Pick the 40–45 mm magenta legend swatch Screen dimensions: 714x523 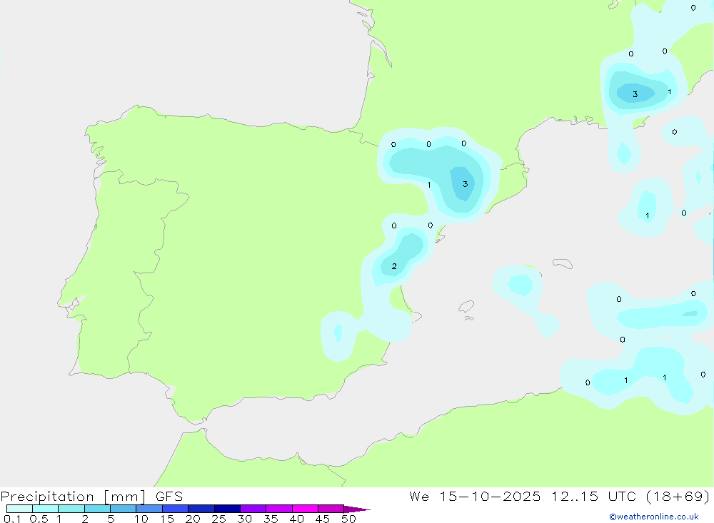click(x=305, y=509)
